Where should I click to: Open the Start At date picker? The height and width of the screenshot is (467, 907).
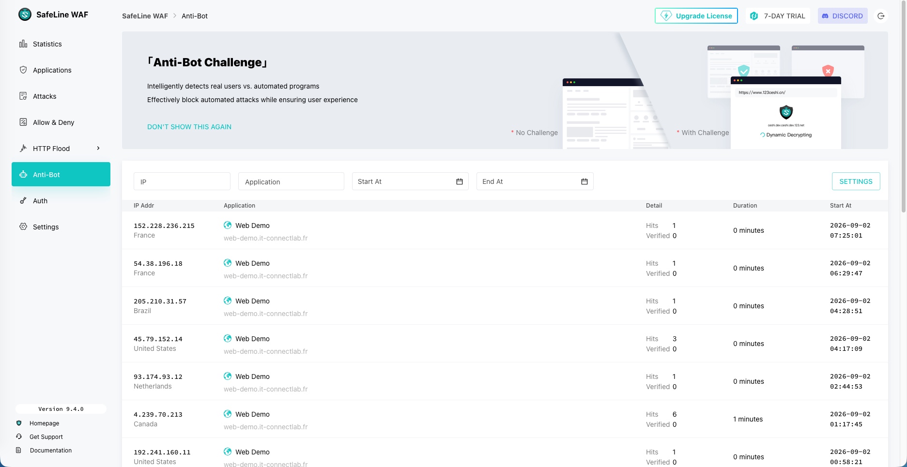point(410,181)
